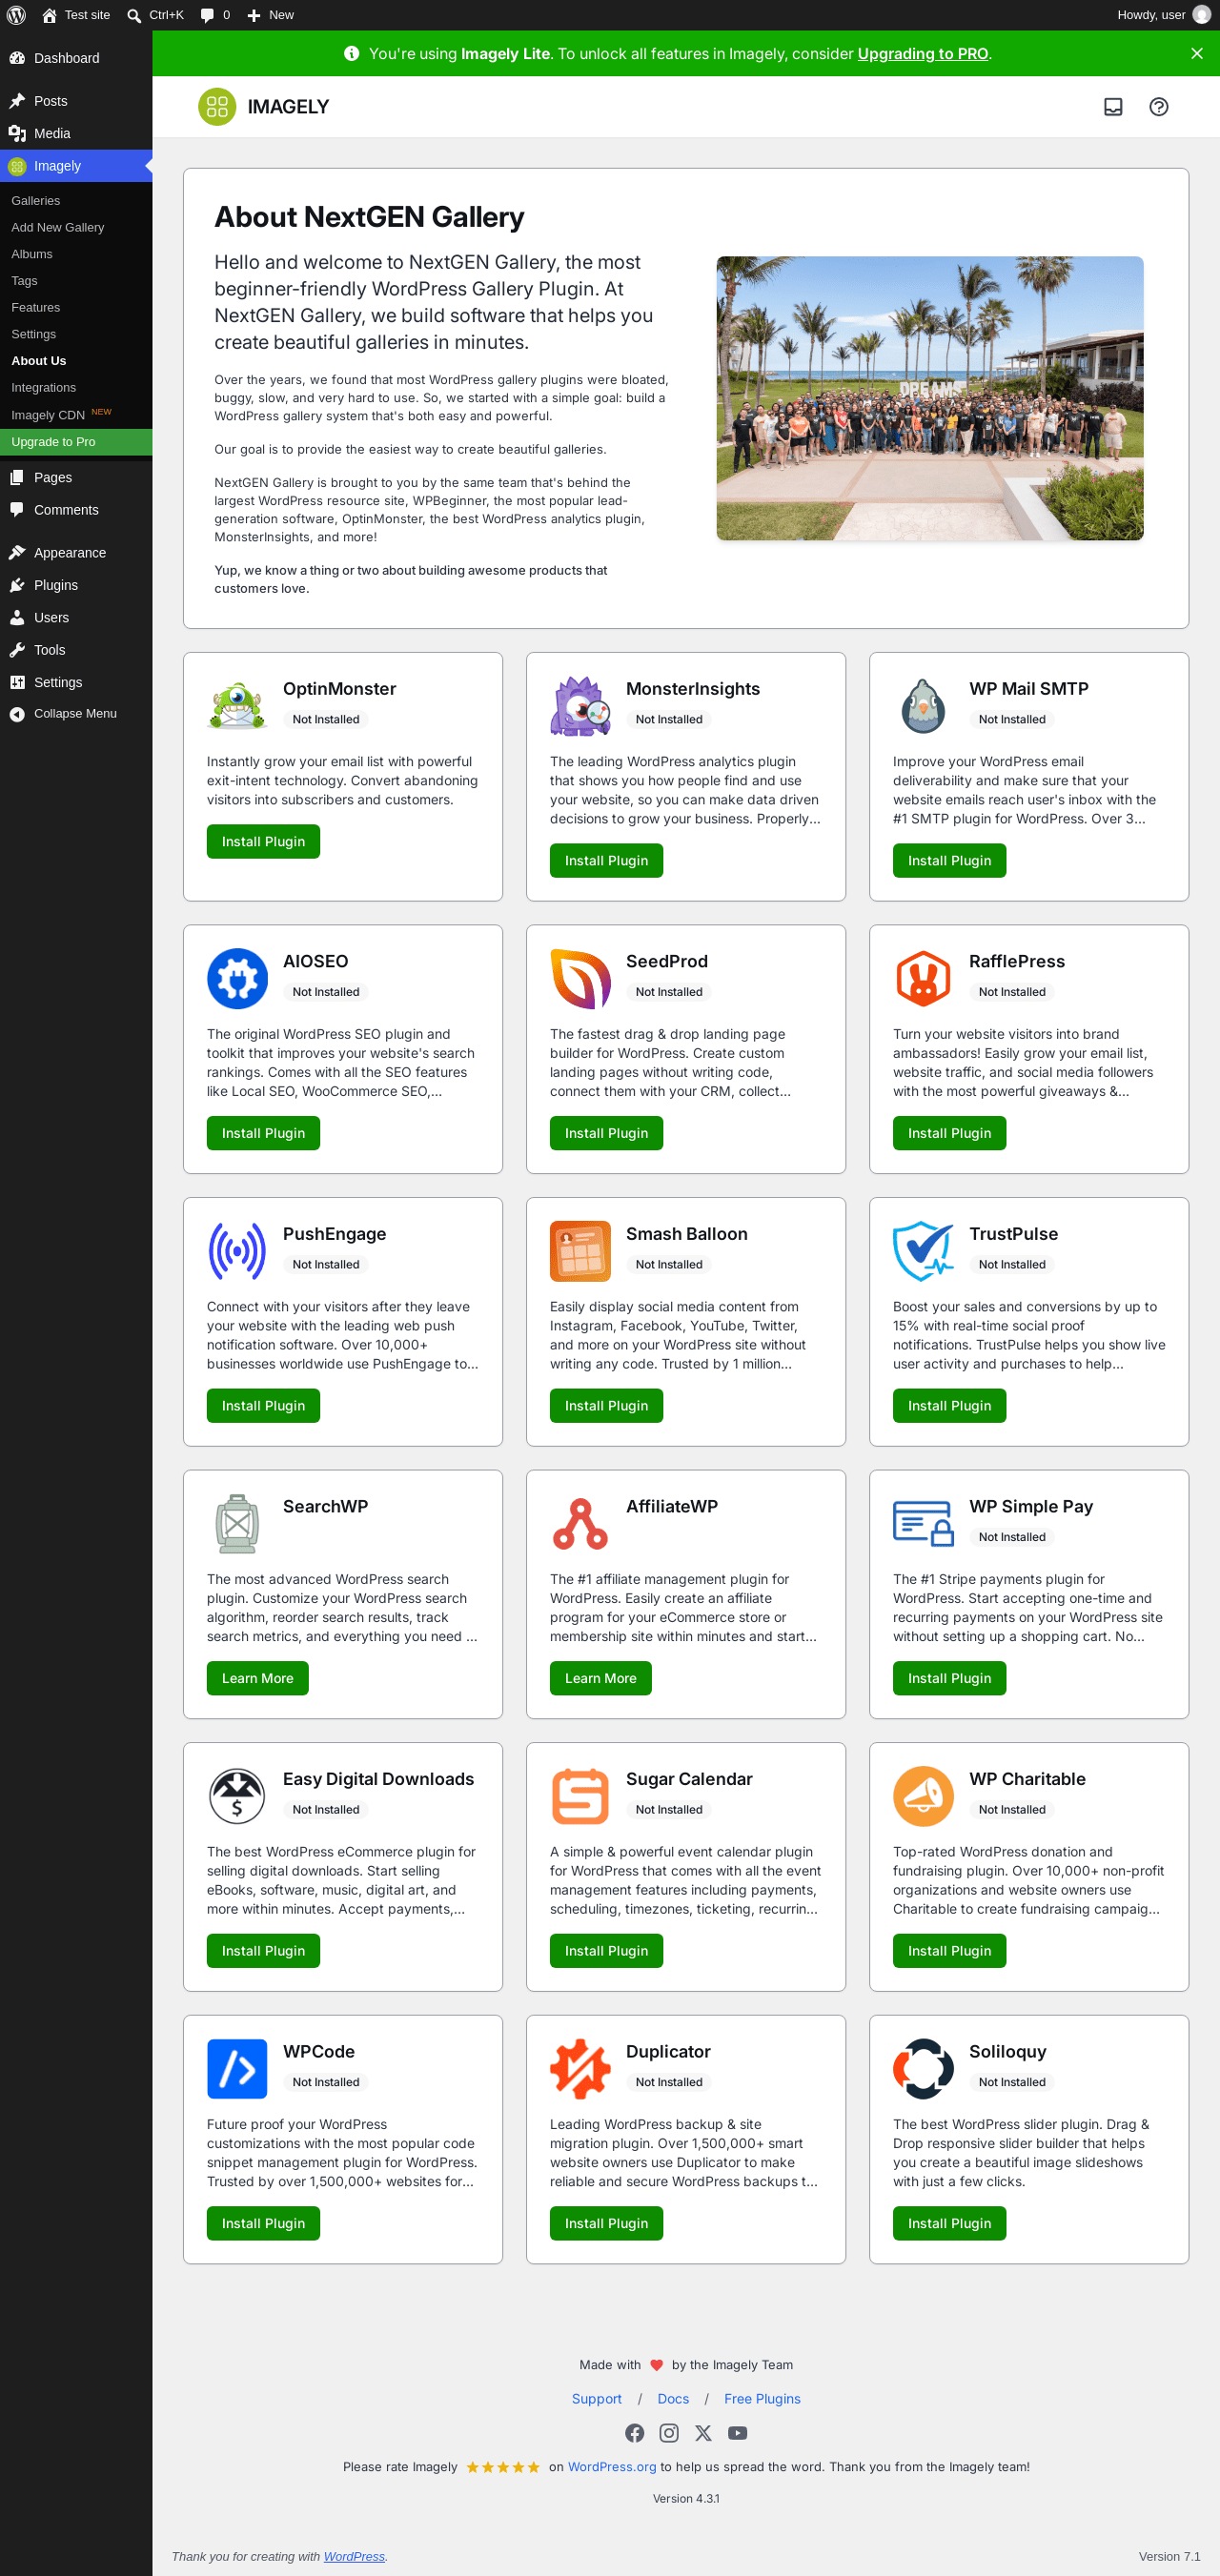Open the Ctrl+K search in admin bar
1220x2576 pixels.
[155, 15]
